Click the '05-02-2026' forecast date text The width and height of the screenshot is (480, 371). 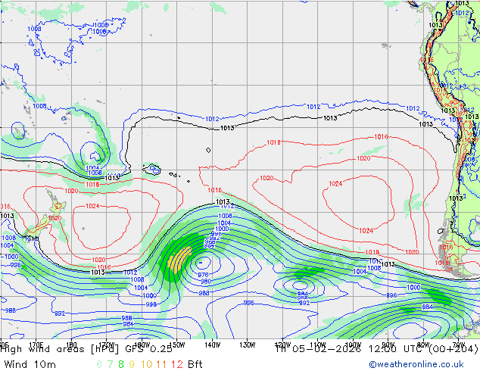(327, 349)
